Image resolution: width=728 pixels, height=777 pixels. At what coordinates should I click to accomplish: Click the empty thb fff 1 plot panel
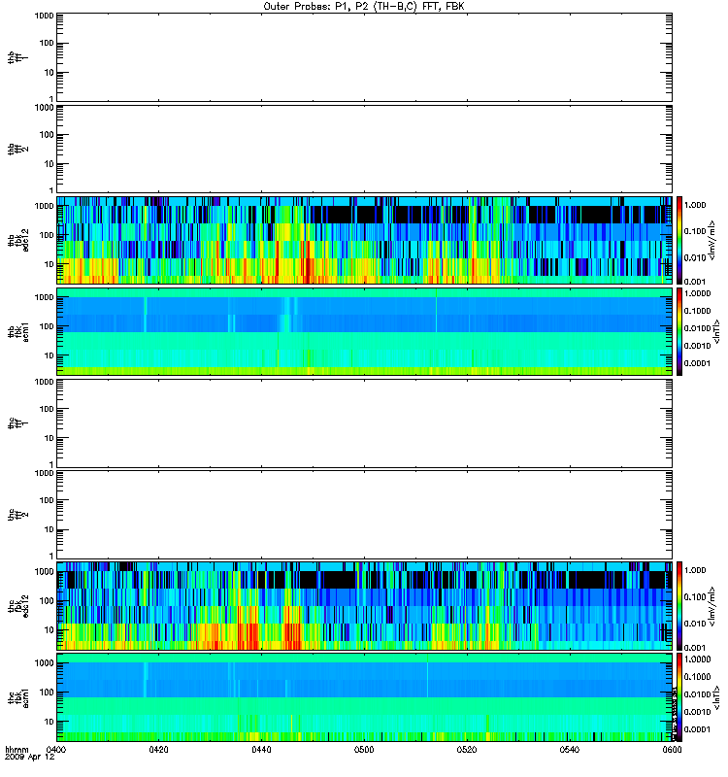coord(364,57)
